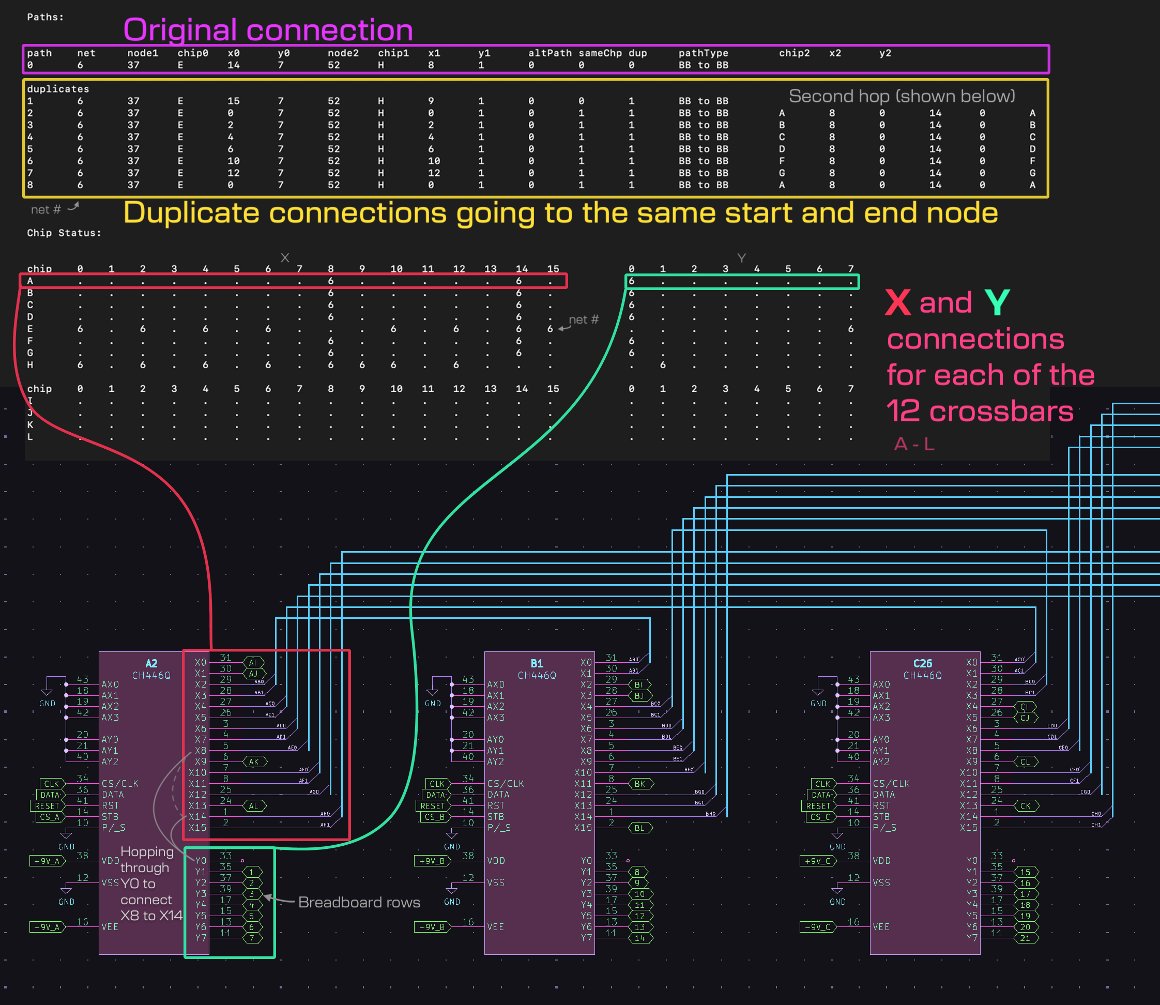Image resolution: width=1160 pixels, height=1005 pixels.
Task: Select the -9V_B power label
Action: pos(432,927)
